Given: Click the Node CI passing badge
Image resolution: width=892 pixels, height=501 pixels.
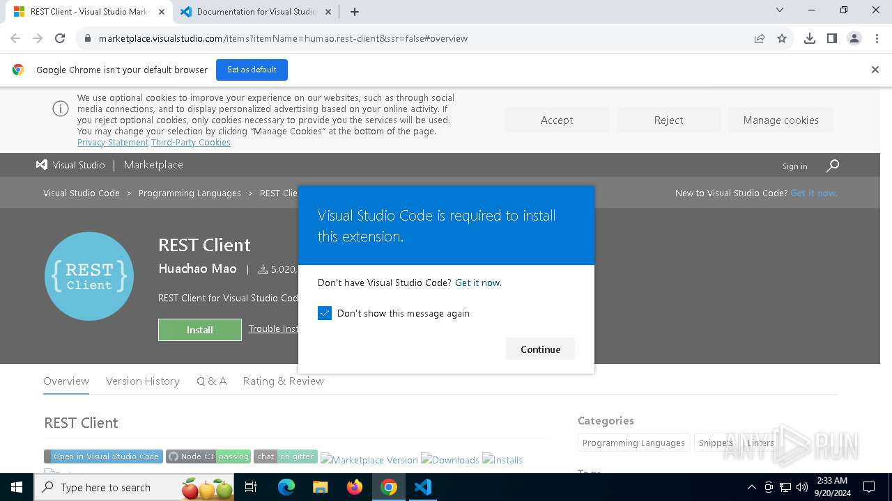Looking at the screenshot, I should pyautogui.click(x=208, y=456).
